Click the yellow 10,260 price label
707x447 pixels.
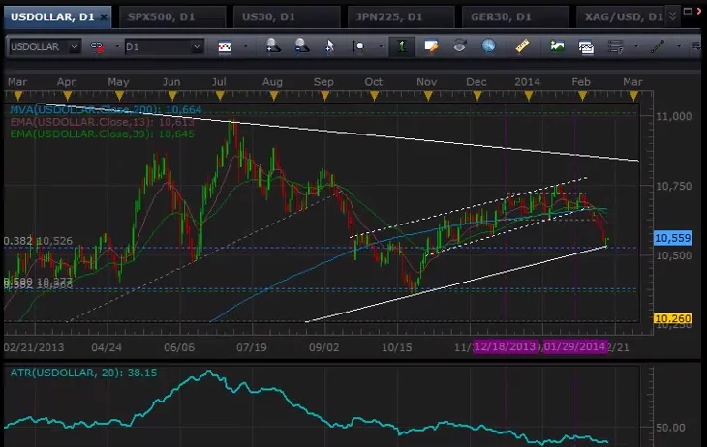[673, 318]
